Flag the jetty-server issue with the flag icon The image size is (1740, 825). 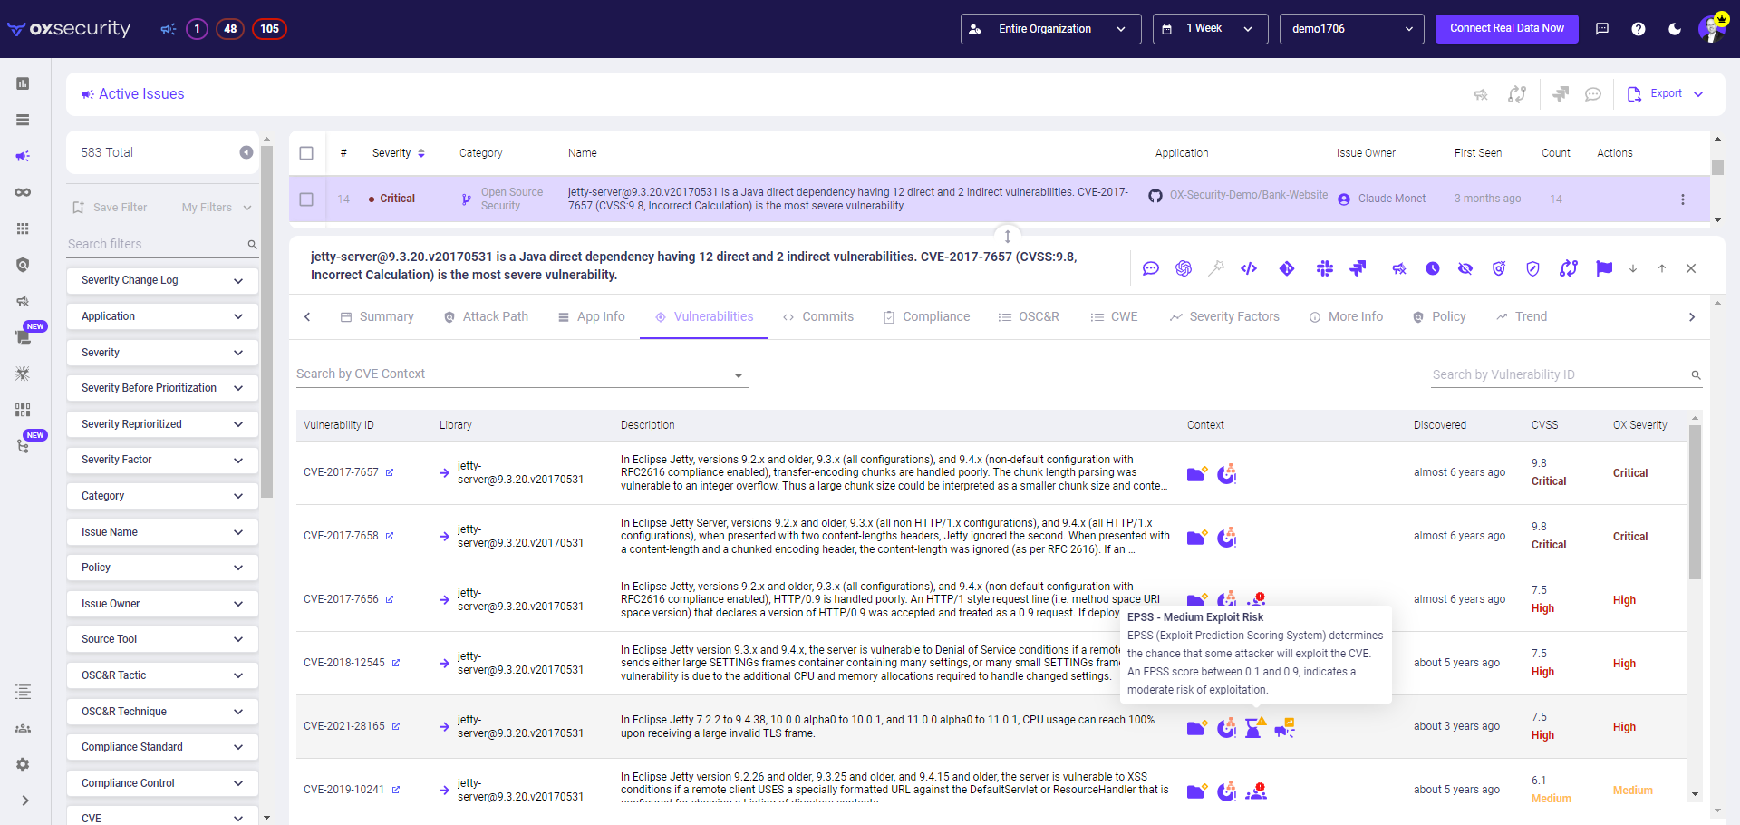pos(1605,268)
